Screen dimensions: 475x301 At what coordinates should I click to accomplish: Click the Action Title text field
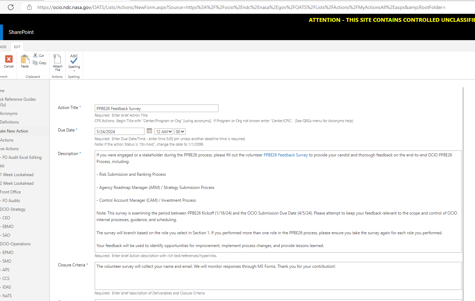pyautogui.click(x=156, y=108)
